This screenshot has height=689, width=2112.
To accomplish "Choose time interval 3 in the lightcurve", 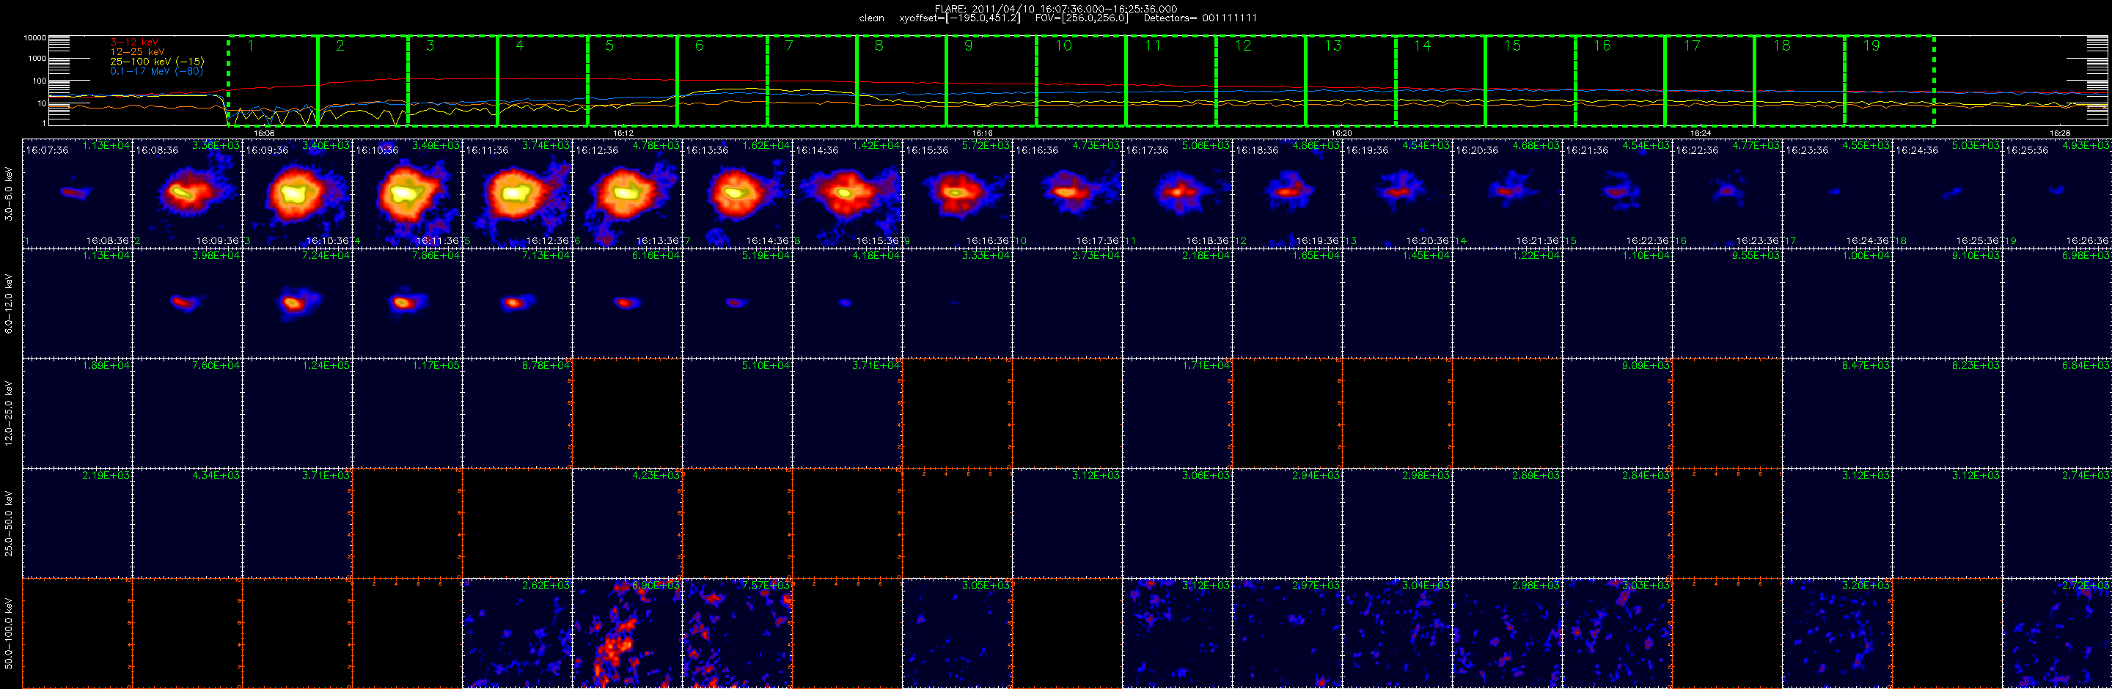I will 452,81.
